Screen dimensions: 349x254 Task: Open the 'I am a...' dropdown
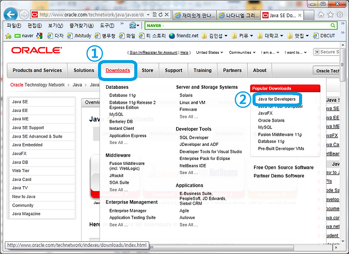pyautogui.click(x=270, y=52)
